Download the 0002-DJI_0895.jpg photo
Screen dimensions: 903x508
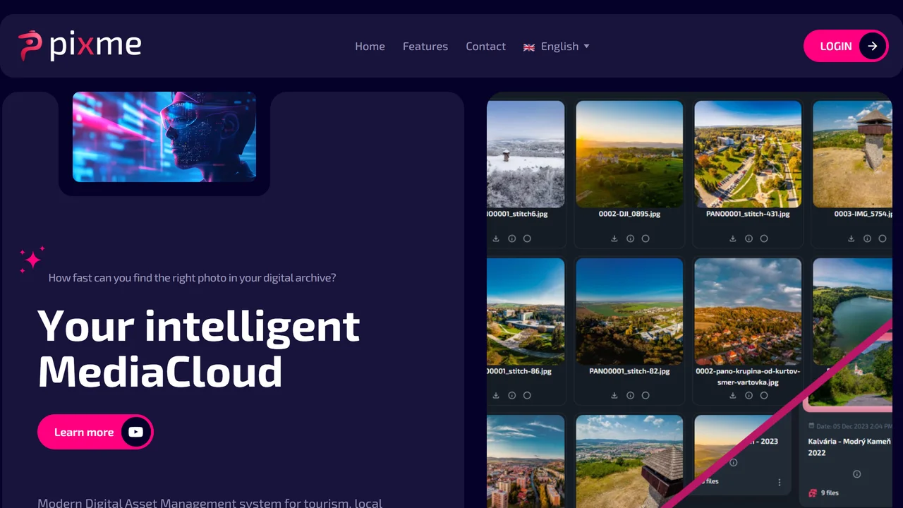tap(614, 238)
